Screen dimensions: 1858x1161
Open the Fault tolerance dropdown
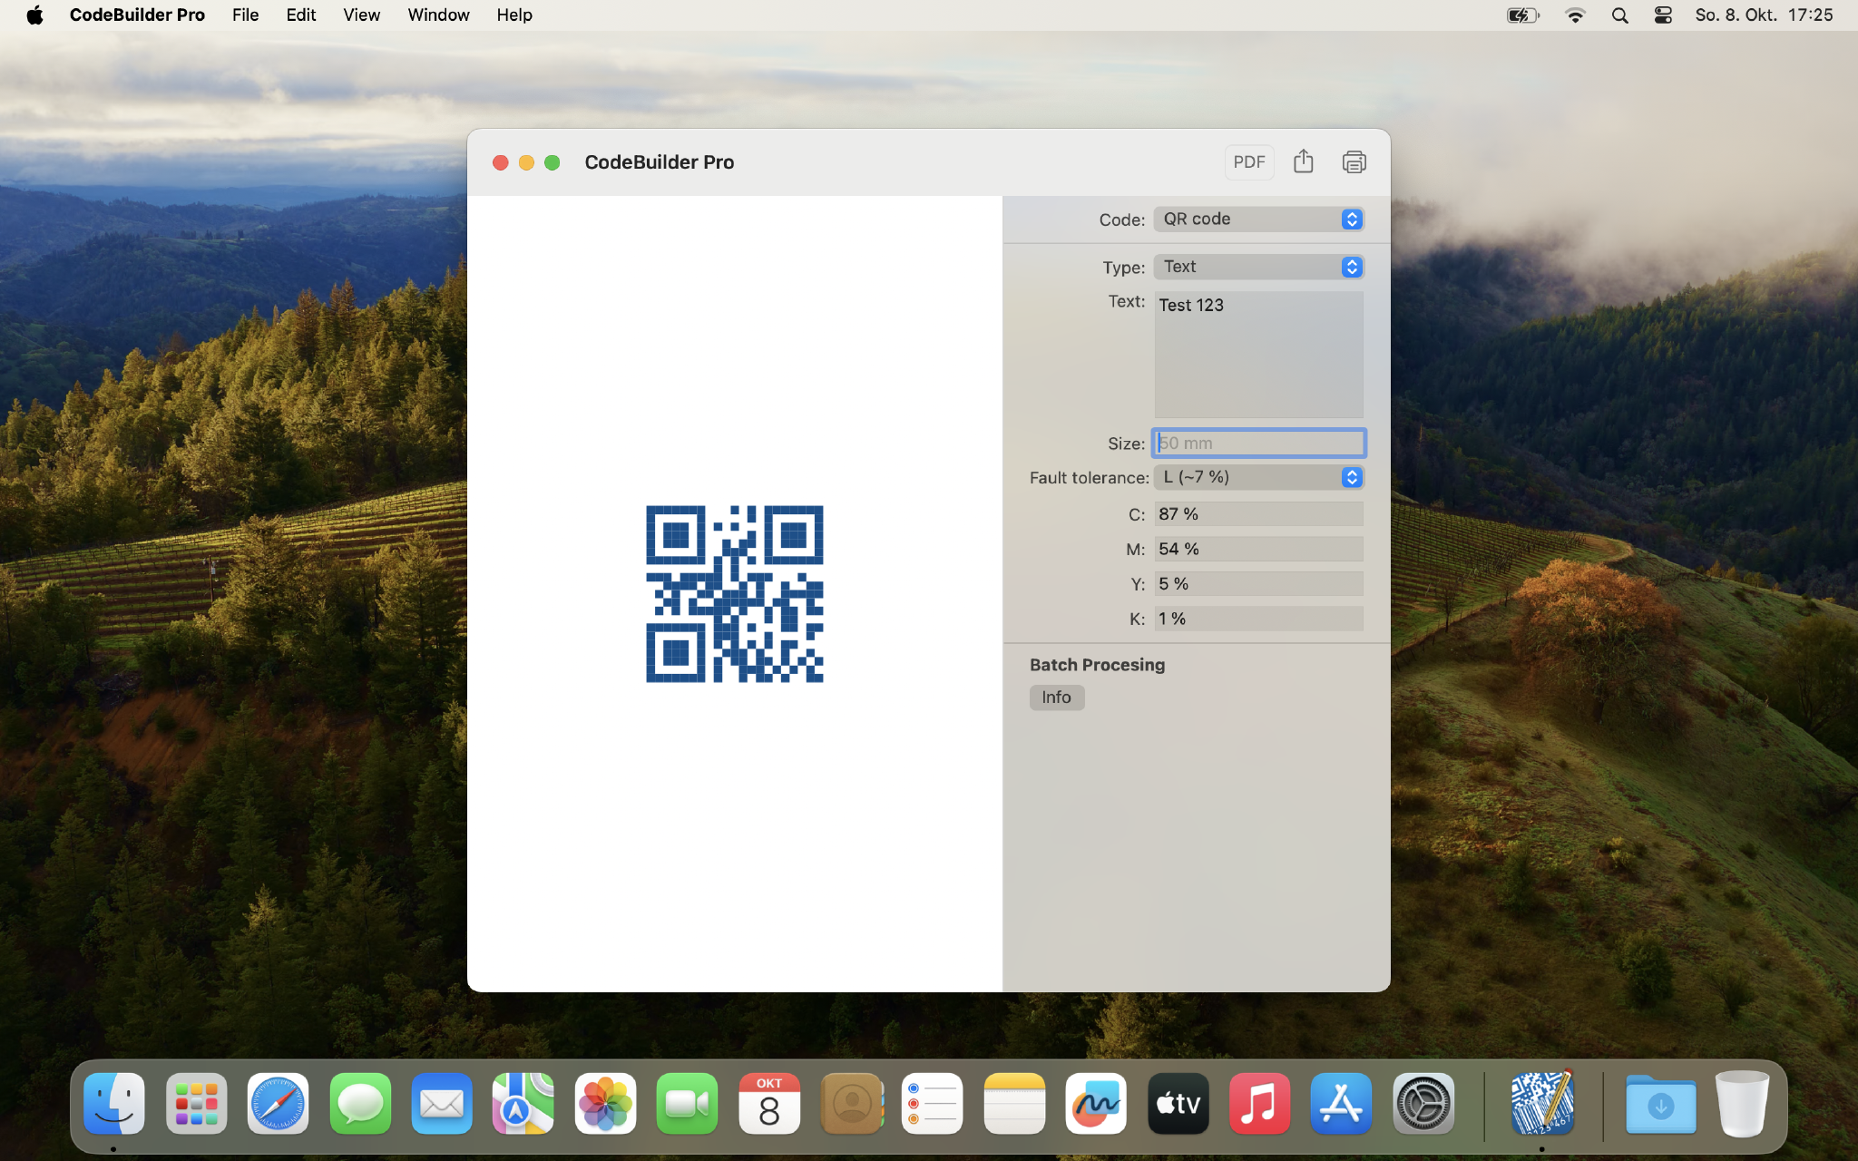point(1258,477)
